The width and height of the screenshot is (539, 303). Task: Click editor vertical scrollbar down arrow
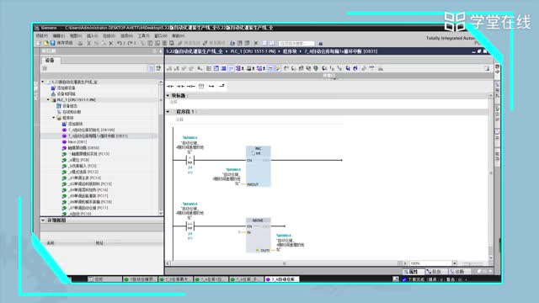[x=491, y=258]
